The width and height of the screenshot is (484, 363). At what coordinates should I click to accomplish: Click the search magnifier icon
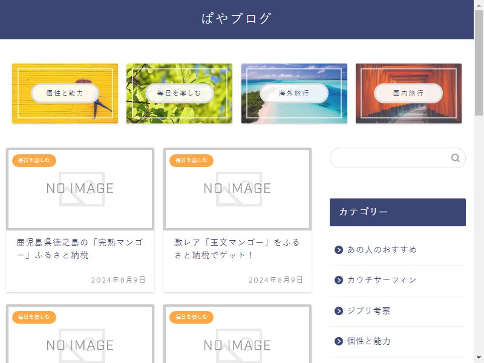pyautogui.click(x=456, y=158)
